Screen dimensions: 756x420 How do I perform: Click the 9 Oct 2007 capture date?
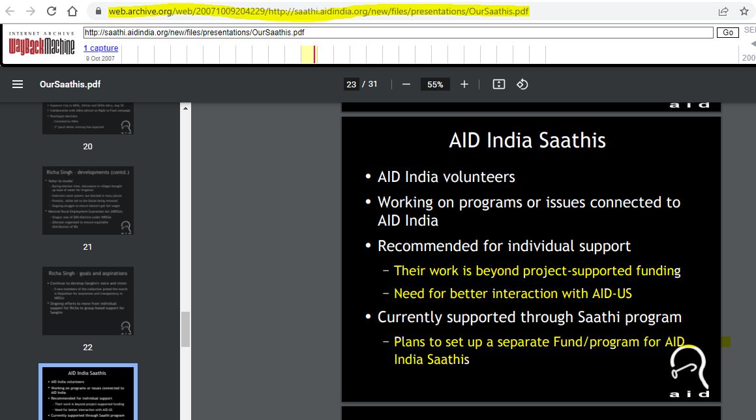(100, 58)
